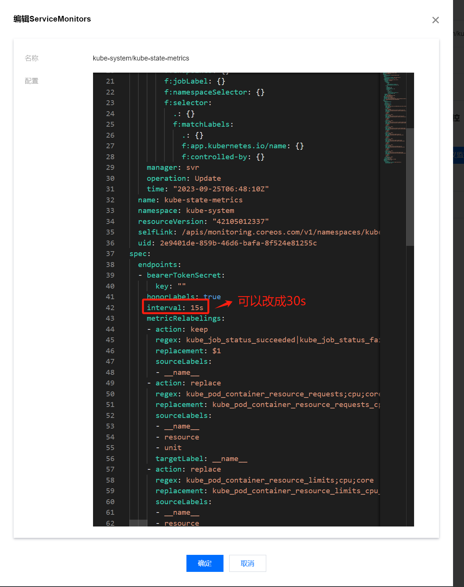This screenshot has height=587, width=464.
Task: Click the 'interval: 15s' line in the editor
Action: click(175, 307)
